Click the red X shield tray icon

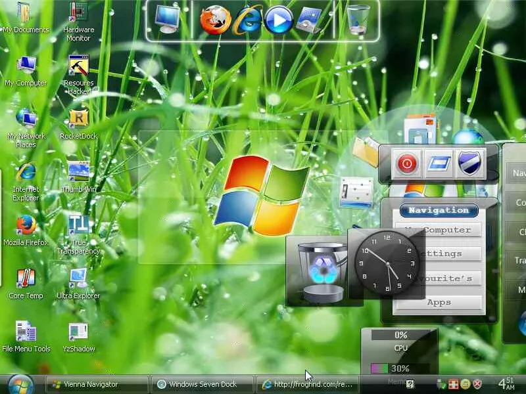(477, 384)
